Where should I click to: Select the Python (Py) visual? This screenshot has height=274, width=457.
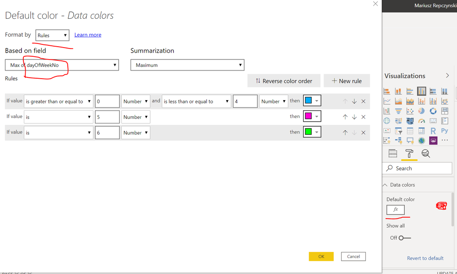(445, 131)
